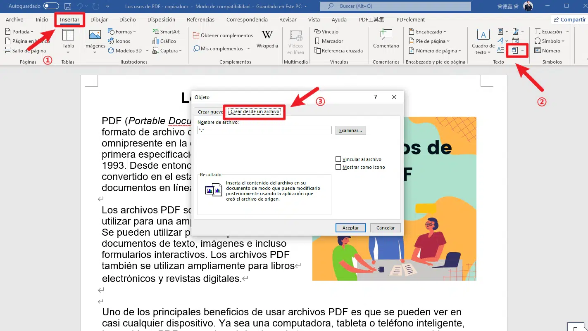This screenshot has height=331, width=588.
Task: Open the Símbolo menu
Action: pyautogui.click(x=549, y=41)
